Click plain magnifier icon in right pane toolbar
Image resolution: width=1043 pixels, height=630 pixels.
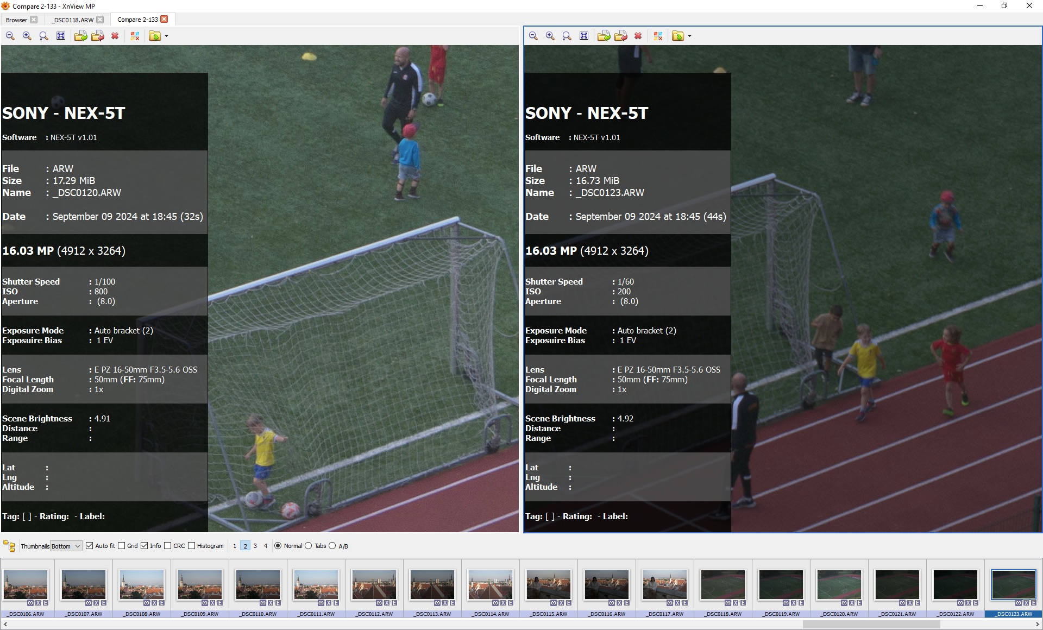tap(567, 36)
